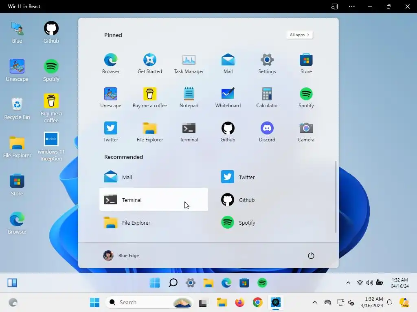Open Spotify in the Pinned grid
The height and width of the screenshot is (312, 417).
point(306,97)
